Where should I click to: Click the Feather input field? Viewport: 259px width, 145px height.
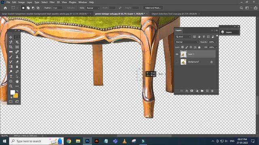coord(57,8)
